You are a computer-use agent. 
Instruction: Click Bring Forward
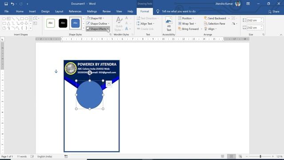tap(188, 29)
